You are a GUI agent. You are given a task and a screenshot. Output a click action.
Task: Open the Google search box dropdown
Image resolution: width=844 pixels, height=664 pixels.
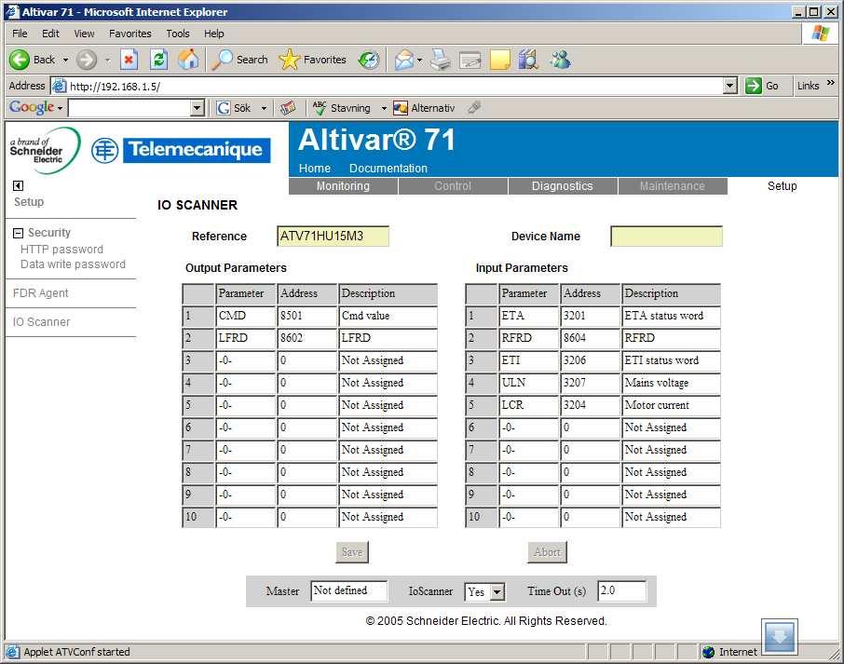click(197, 108)
